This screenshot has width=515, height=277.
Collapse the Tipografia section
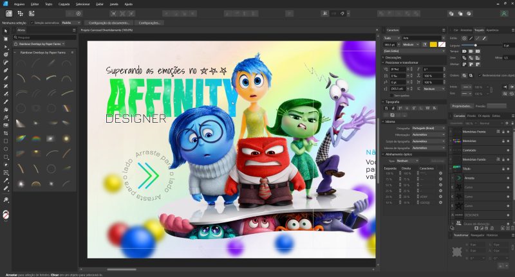point(383,102)
